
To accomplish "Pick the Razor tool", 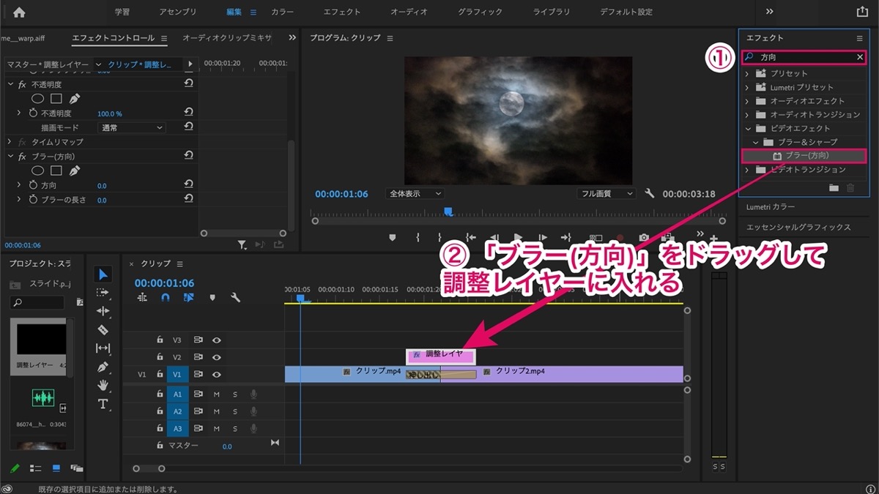I will click(x=103, y=330).
